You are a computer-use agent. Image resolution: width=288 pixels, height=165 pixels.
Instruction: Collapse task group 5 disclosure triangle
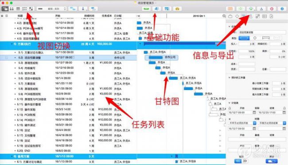12,44
